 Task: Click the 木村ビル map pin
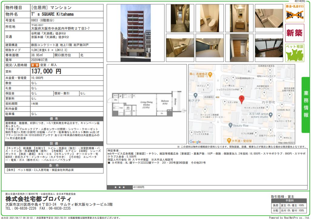point(281,137)
